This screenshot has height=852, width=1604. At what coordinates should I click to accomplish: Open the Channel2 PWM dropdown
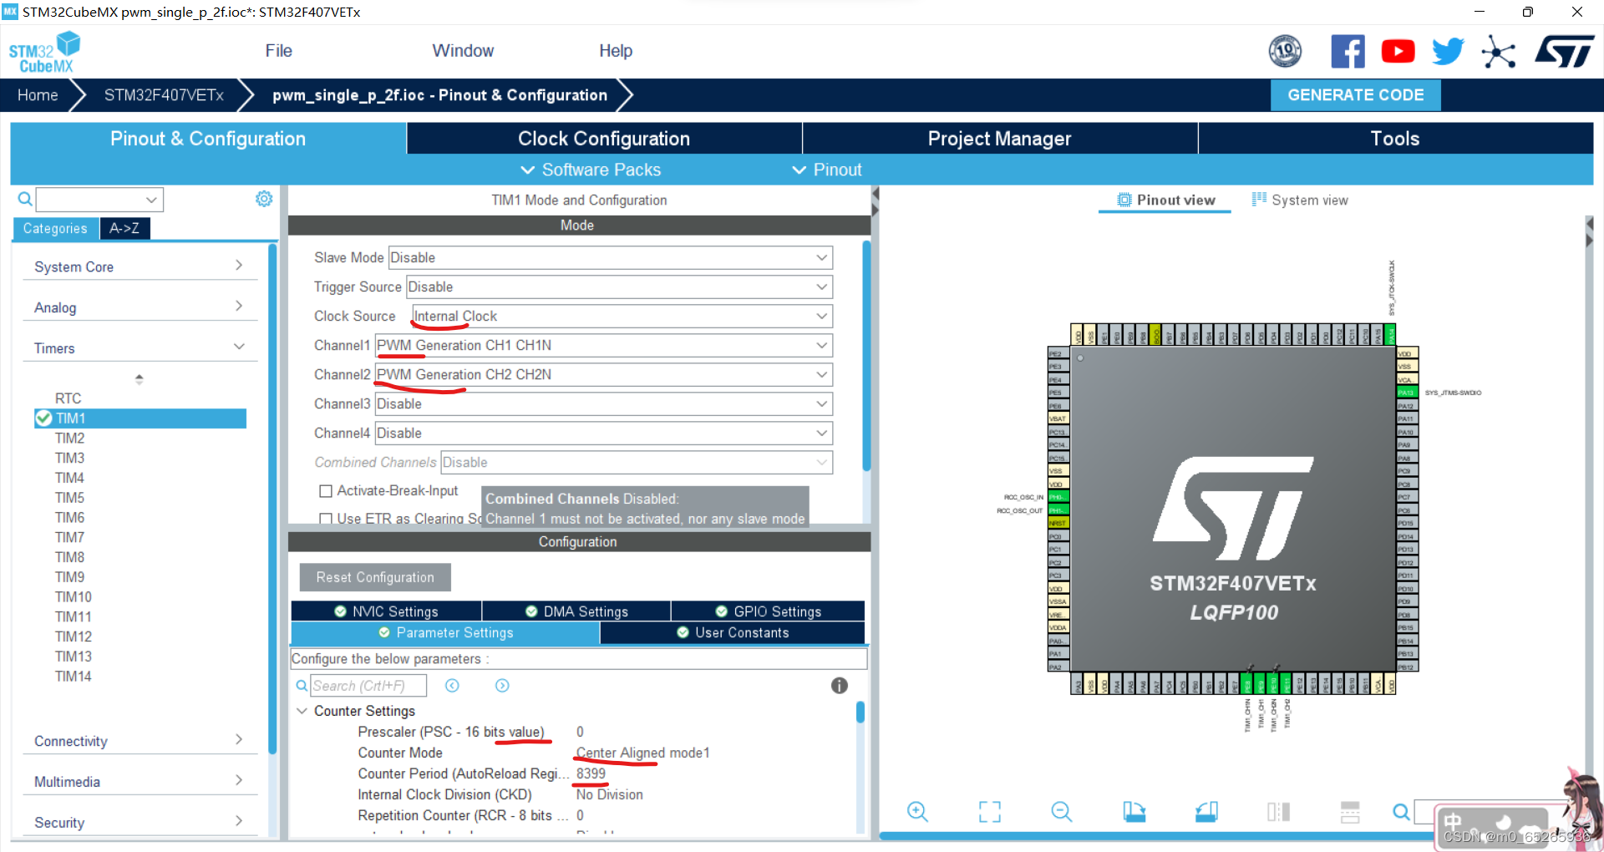[x=604, y=374]
